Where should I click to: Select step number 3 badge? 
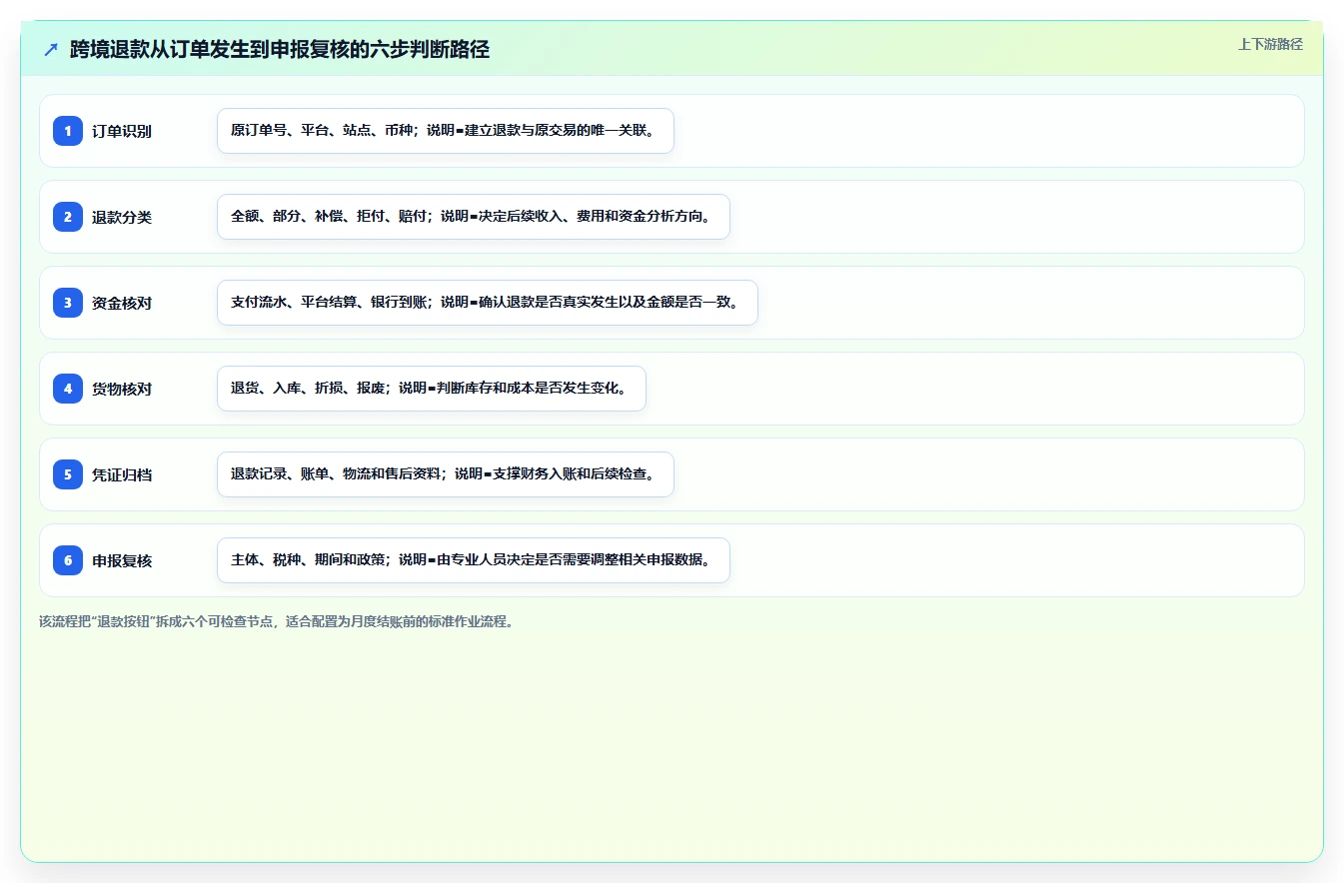(68, 303)
